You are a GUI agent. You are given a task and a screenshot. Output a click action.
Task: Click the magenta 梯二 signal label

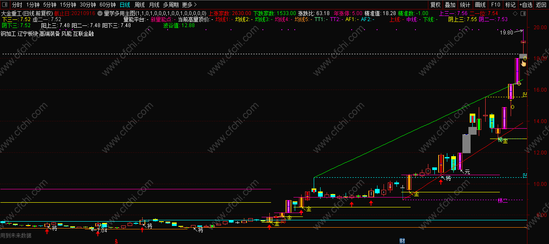click(502, 201)
